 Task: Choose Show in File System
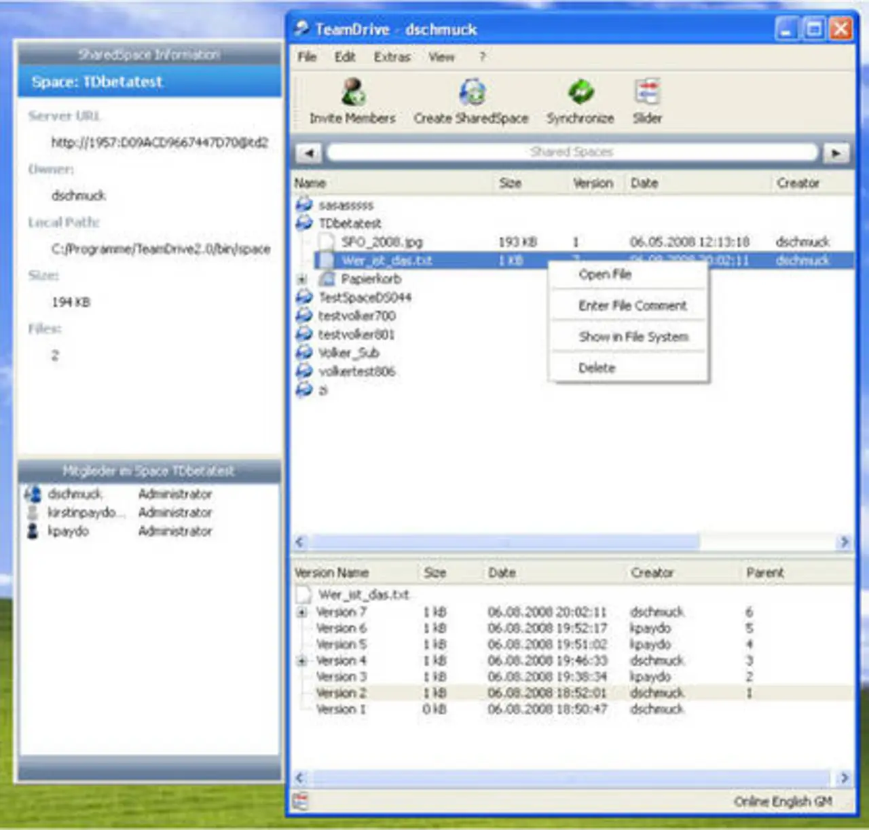[633, 337]
